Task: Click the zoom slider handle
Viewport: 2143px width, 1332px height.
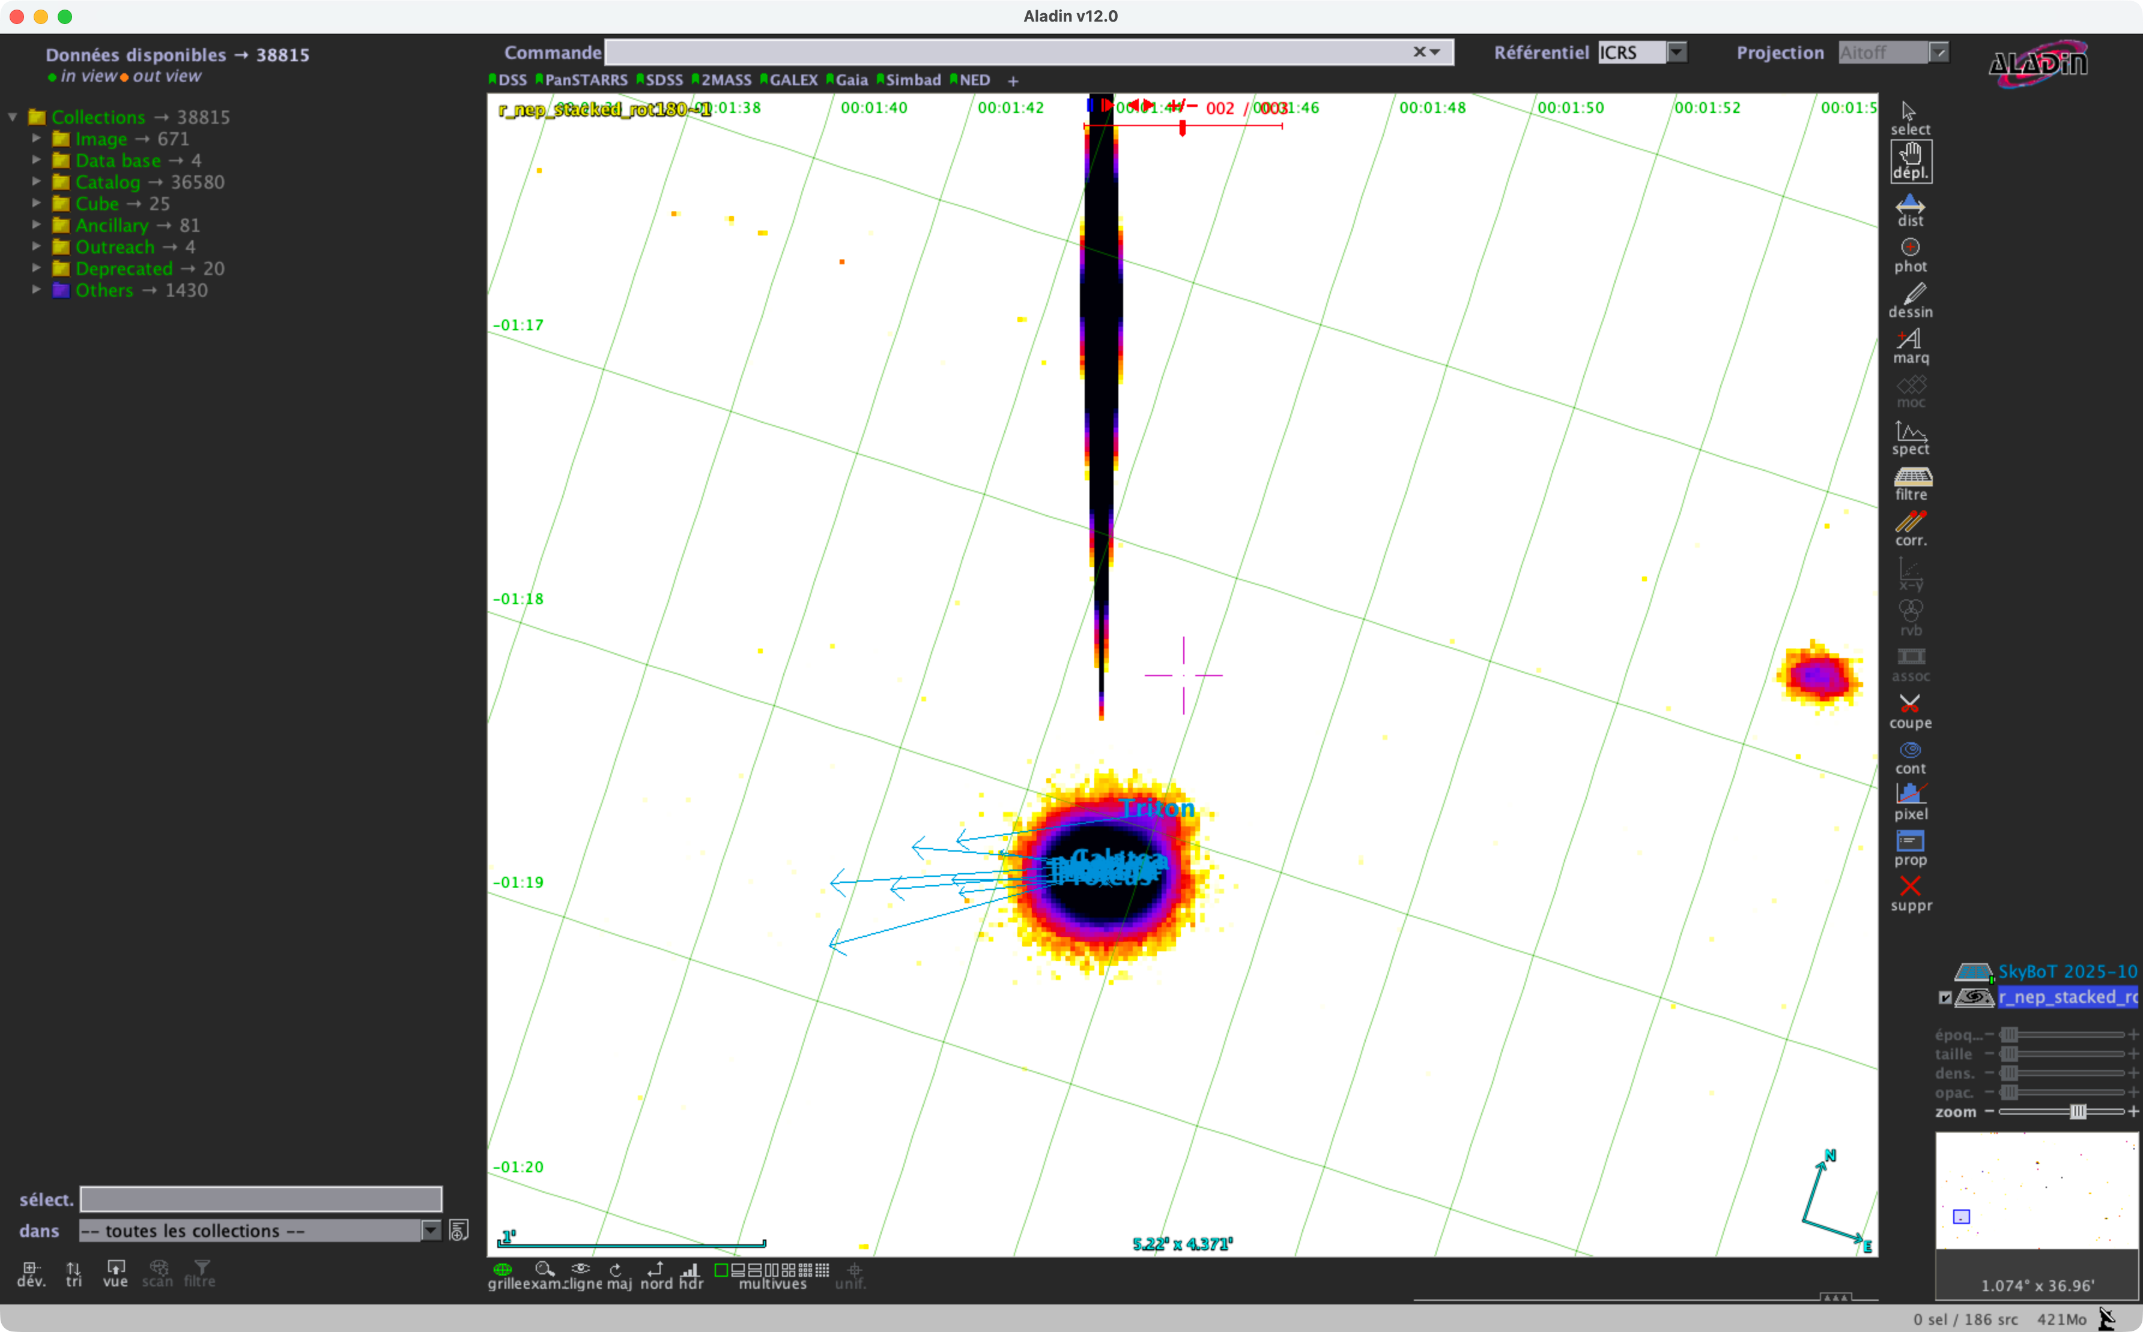Action: coord(2078,1112)
